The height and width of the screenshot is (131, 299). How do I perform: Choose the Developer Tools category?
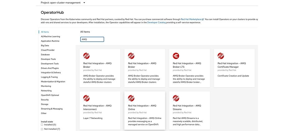click(x=48, y=59)
